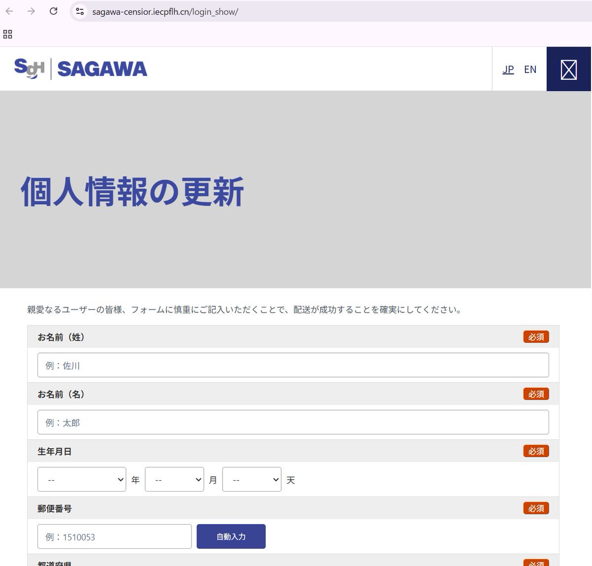Image resolution: width=592 pixels, height=566 pixels.
Task: Switch language to EN
Action: [x=530, y=70]
